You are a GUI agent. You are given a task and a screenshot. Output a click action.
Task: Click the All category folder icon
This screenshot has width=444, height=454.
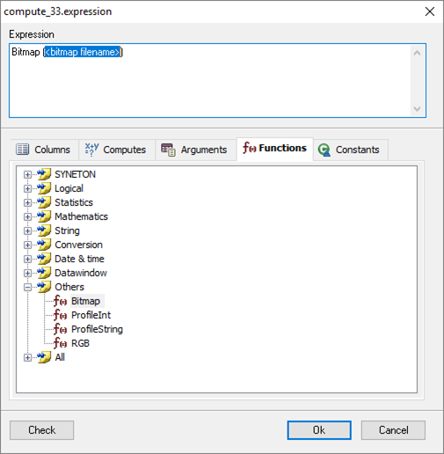click(44, 357)
